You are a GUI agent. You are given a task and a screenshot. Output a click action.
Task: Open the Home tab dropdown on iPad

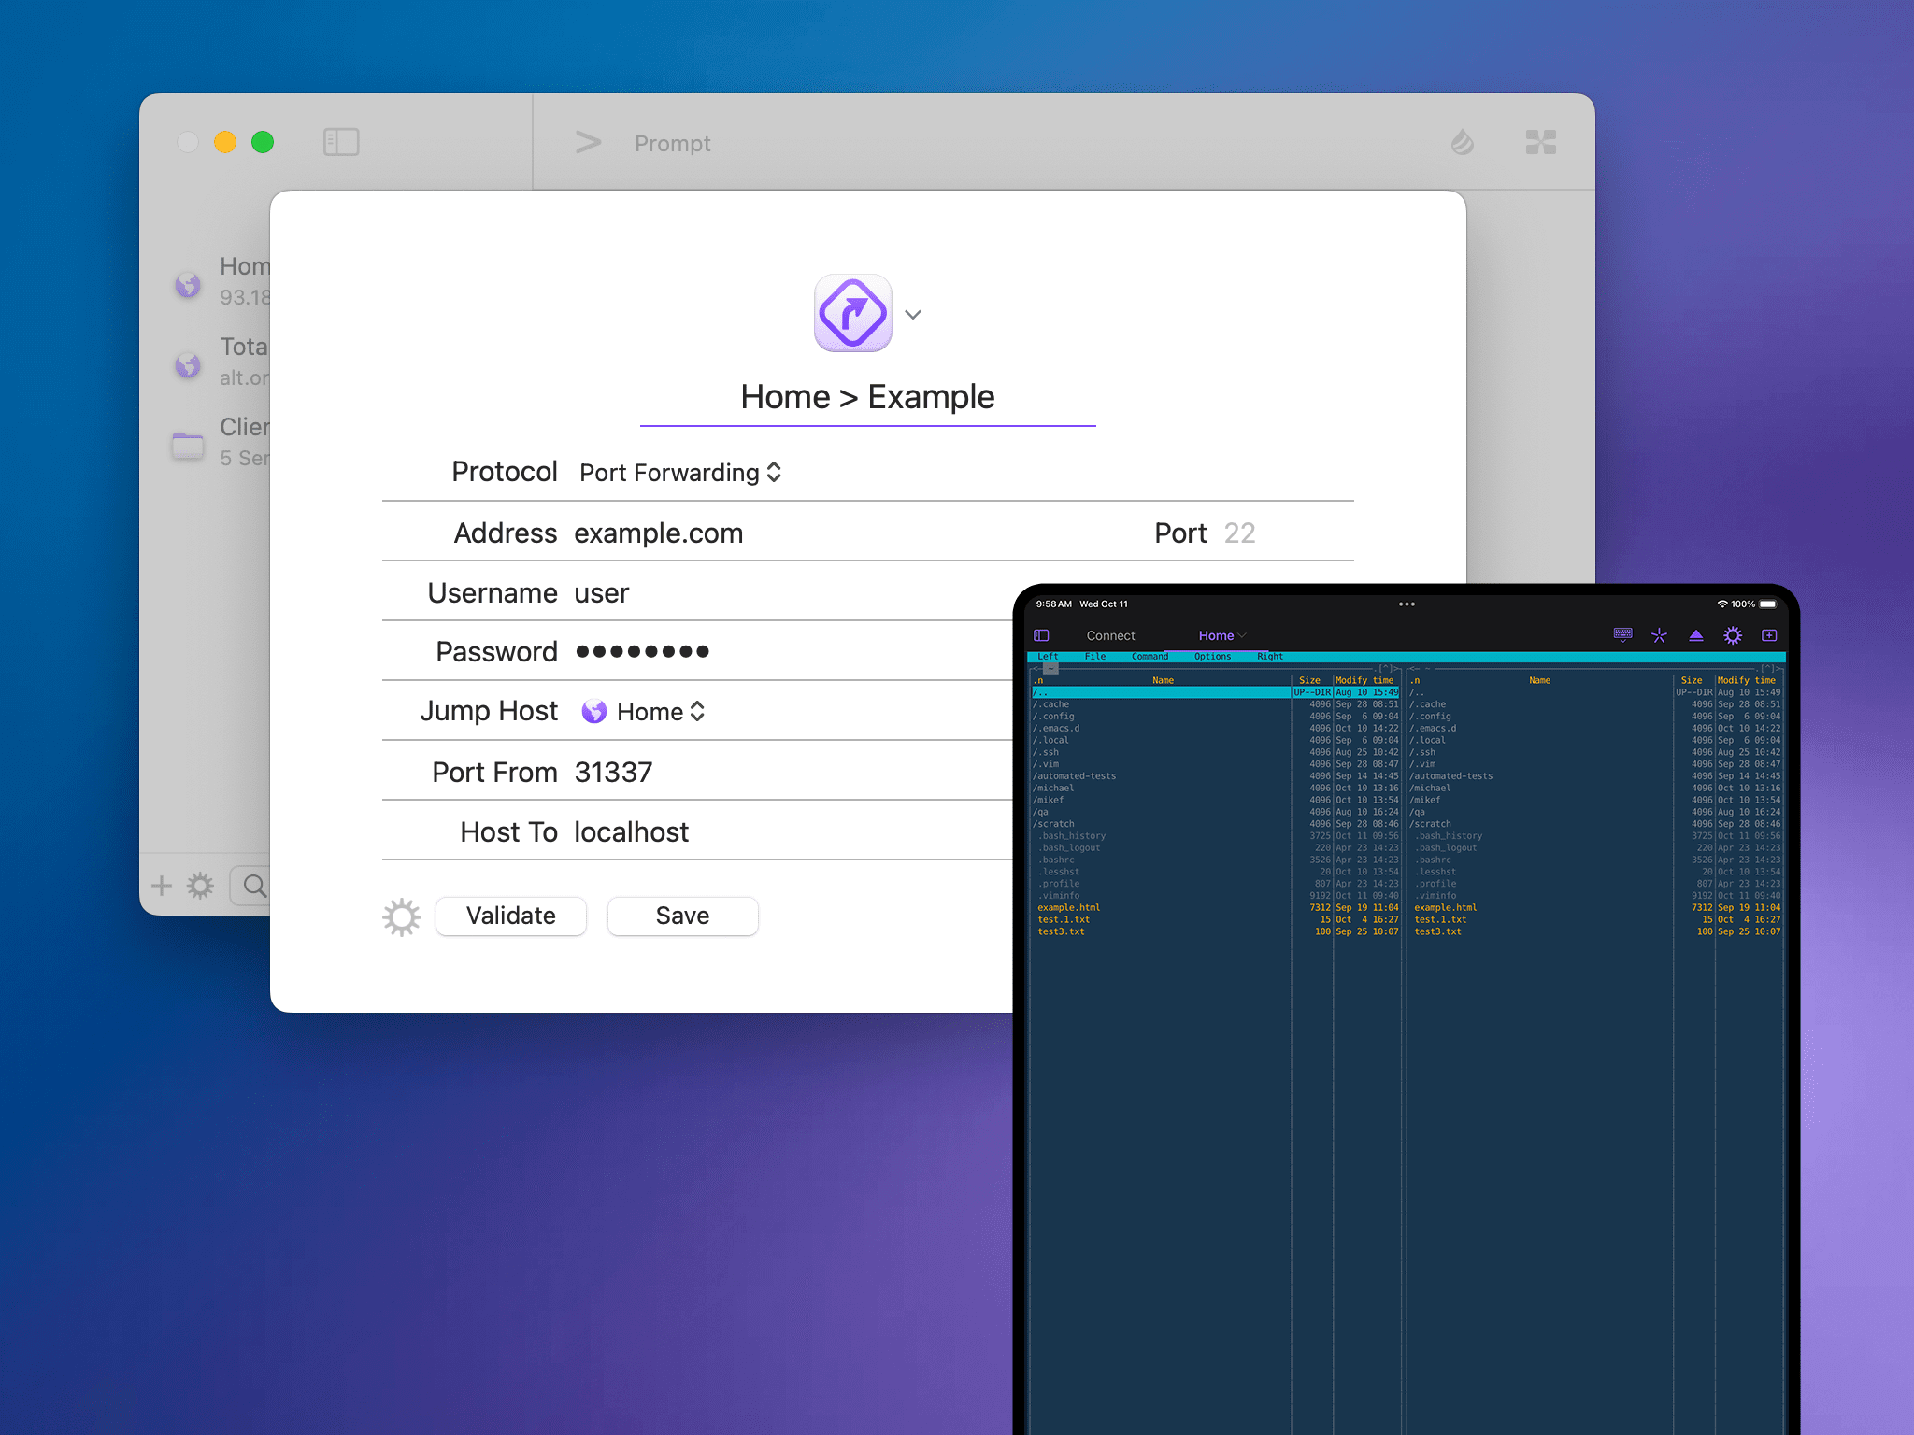click(x=1221, y=635)
